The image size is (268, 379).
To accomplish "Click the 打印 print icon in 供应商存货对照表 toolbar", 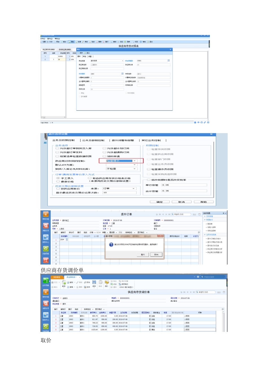I will 48,42.
